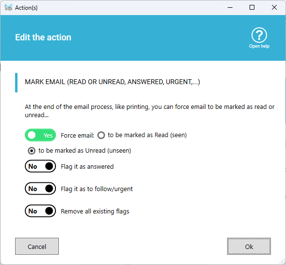The width and height of the screenshot is (286, 265).
Task: Click the 'Force email:' label
Action: (x=77, y=136)
